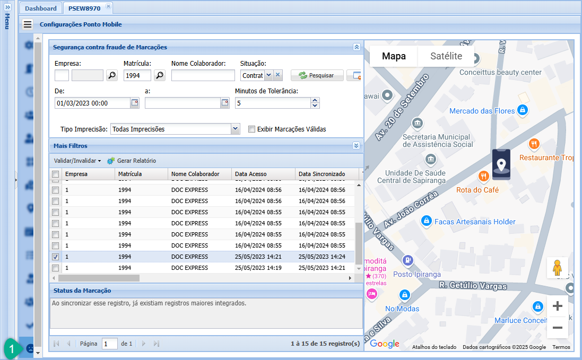Open Empresa search magnifier
This screenshot has width=582, height=360.
112,76
